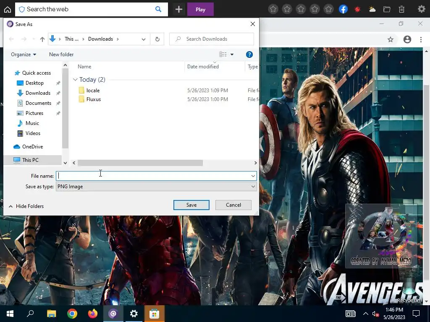430x322 pixels.
Task: Open the three-dot menu in Chrome window
Action: [x=421, y=39]
